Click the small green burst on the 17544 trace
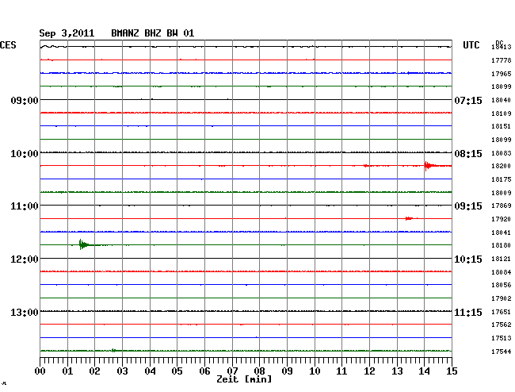 [113, 350]
